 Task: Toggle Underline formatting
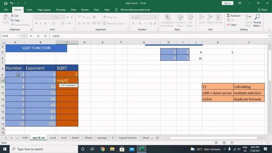[x=45, y=23]
